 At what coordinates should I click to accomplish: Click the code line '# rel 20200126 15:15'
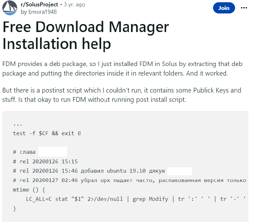pyautogui.click(x=45, y=161)
